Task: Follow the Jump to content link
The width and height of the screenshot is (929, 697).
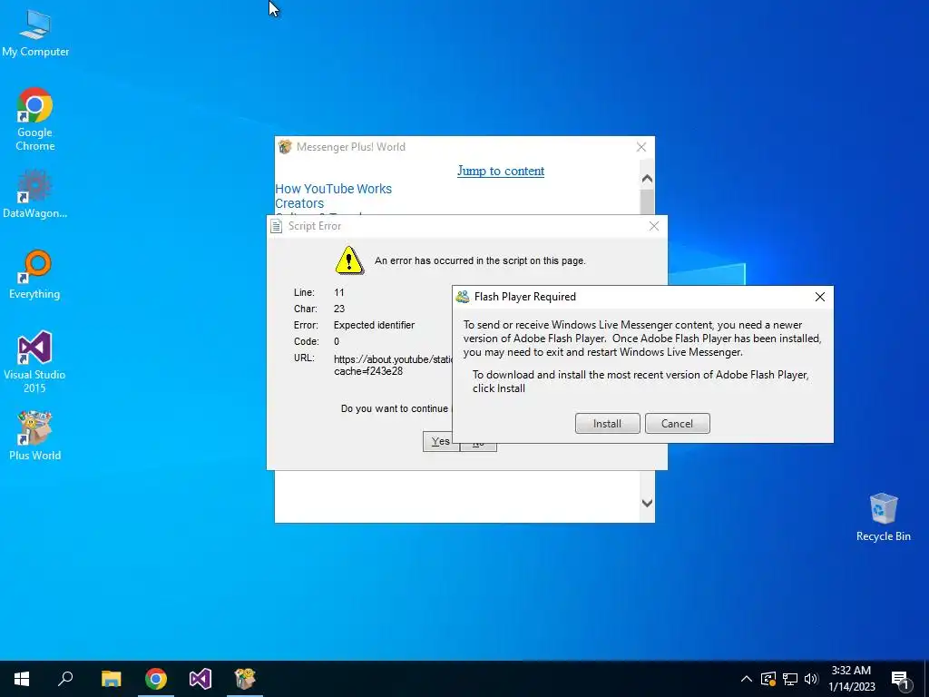Action: tap(501, 171)
